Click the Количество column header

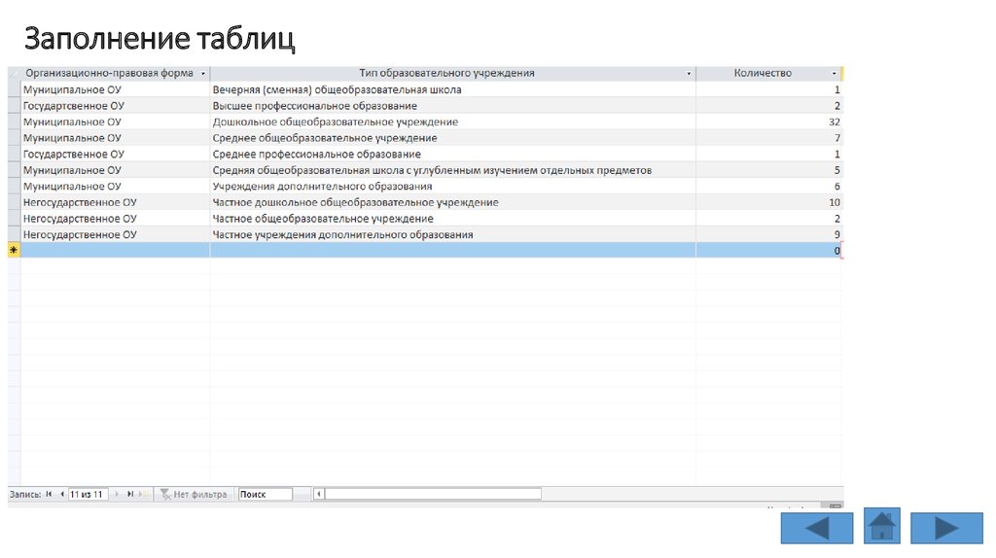(x=763, y=73)
